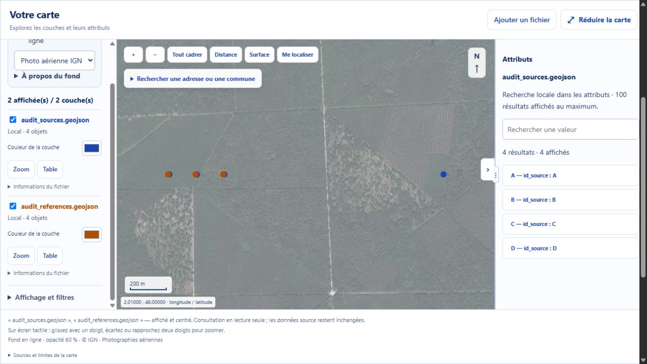Click the leftmost orange point on the map

pos(168,174)
